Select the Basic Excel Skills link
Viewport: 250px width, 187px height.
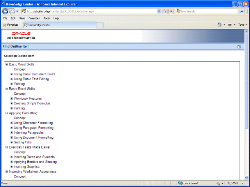(x=22, y=89)
